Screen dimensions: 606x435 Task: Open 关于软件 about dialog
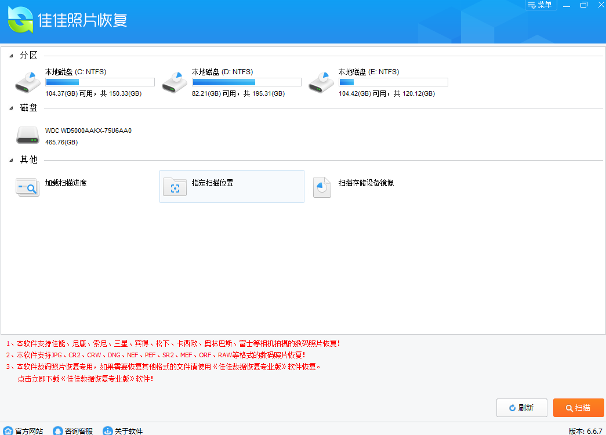123,430
